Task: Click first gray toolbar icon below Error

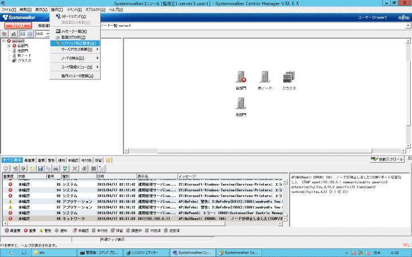Action: (5, 34)
